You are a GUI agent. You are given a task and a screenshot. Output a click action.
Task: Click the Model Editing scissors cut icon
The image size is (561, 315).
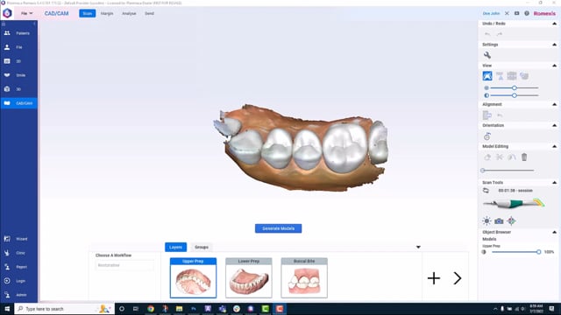500,157
